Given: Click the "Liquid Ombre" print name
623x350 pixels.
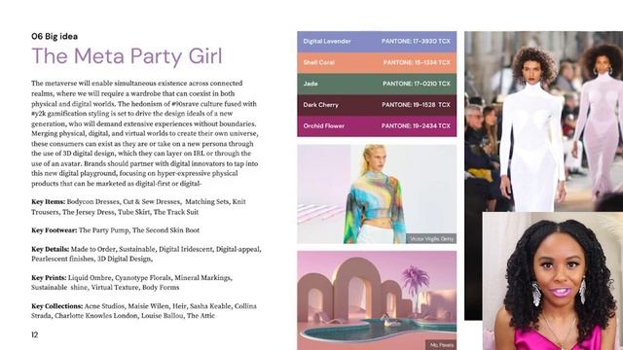Looking at the screenshot, I should click(x=90, y=278).
